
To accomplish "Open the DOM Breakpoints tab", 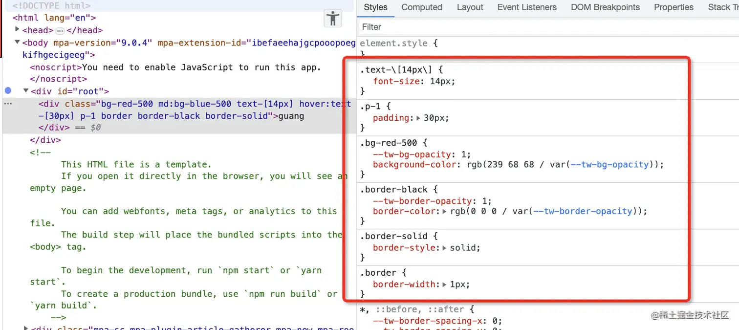I will click(x=605, y=7).
